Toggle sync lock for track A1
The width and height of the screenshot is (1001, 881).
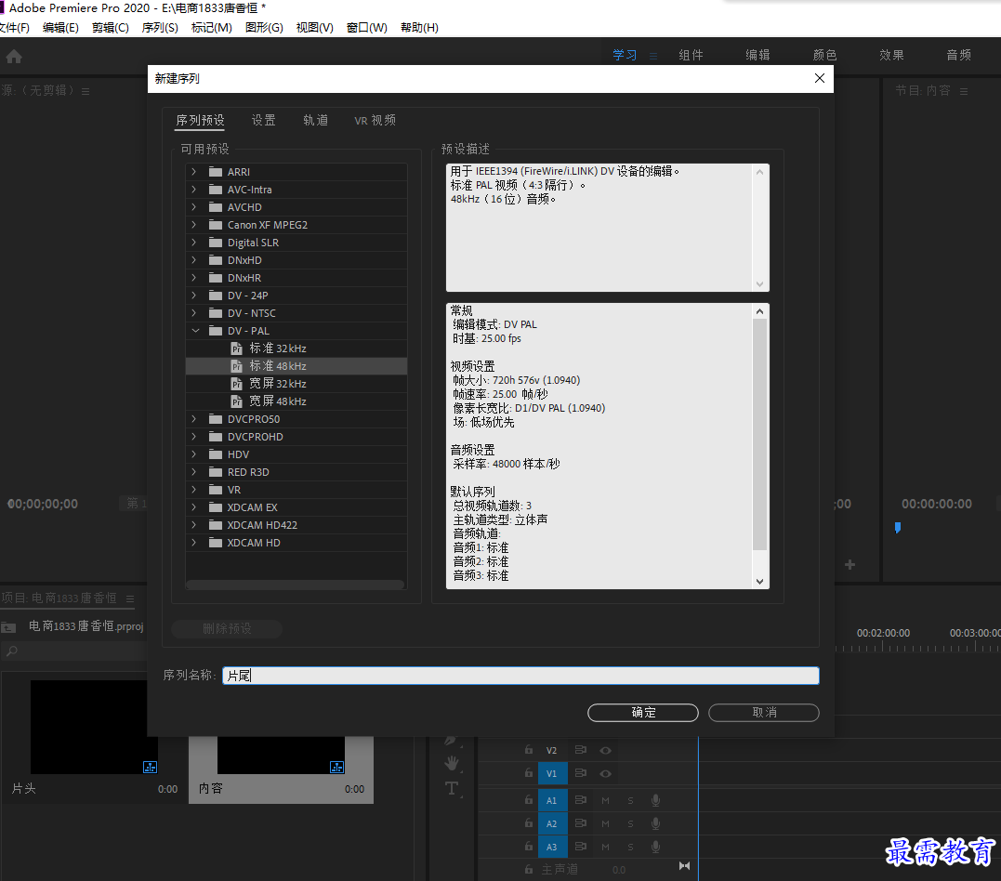pos(580,800)
